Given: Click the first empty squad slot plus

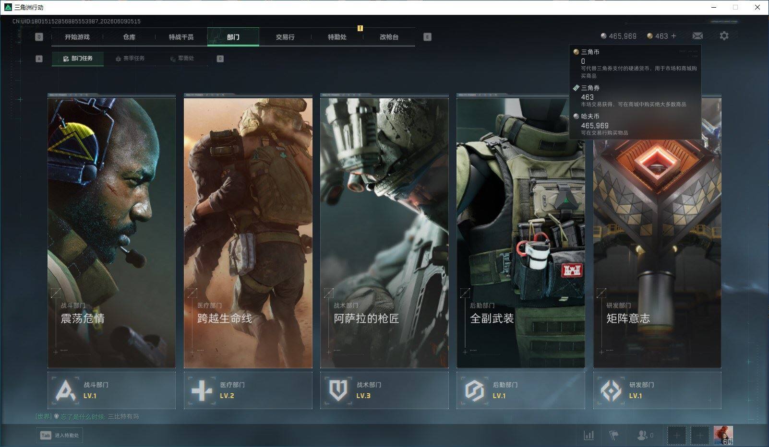Looking at the screenshot, I should coord(676,435).
